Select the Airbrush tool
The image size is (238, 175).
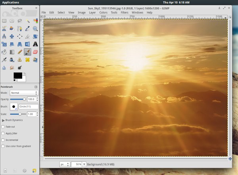pos(4,60)
